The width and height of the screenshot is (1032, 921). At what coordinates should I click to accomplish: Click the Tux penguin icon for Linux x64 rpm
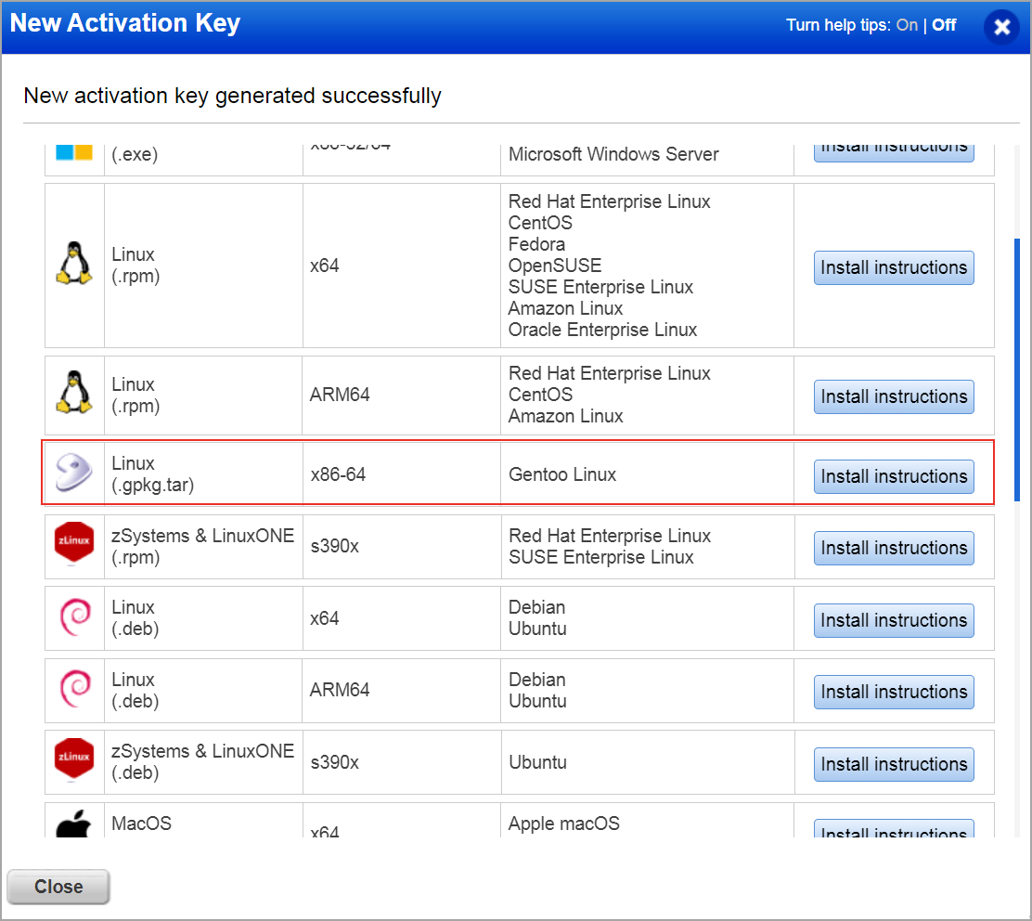tap(74, 266)
